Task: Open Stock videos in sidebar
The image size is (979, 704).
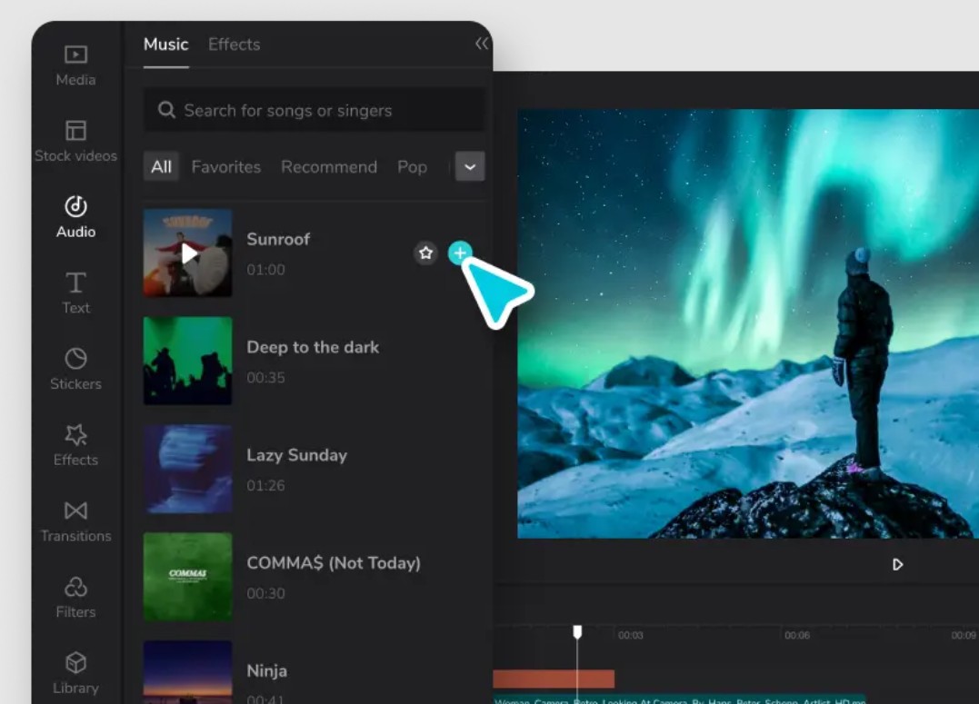Action: 75,141
